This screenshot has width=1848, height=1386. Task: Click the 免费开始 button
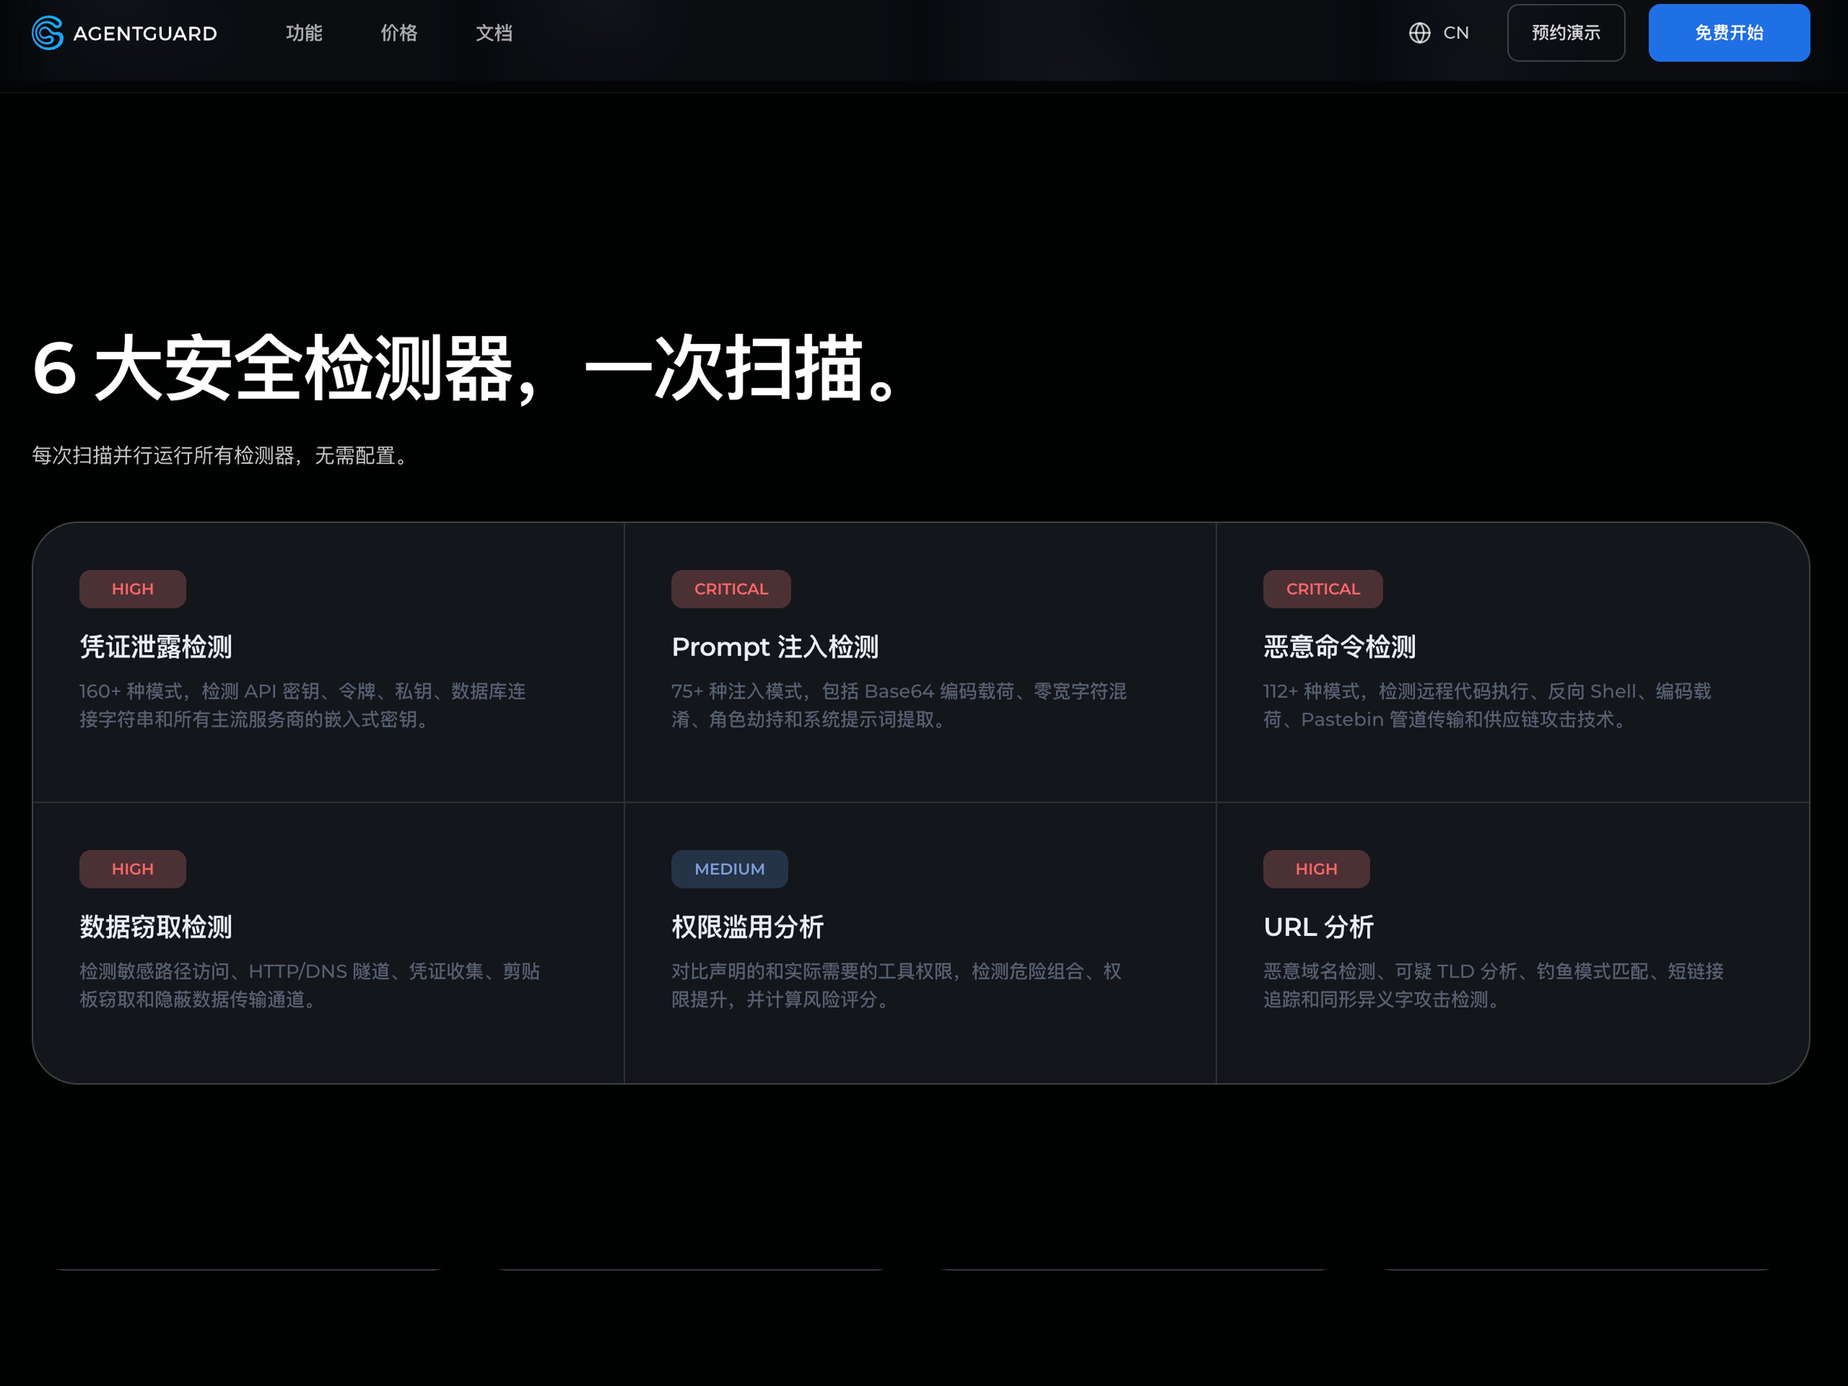click(x=1728, y=33)
